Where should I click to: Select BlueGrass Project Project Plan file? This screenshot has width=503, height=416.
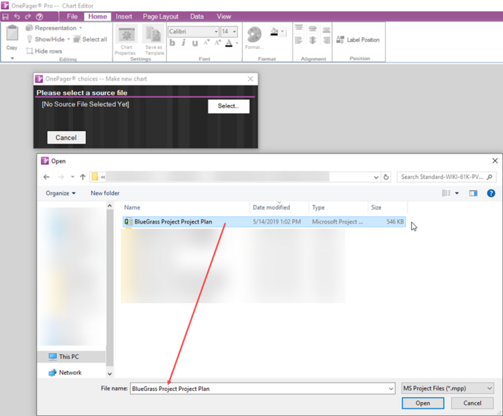tap(264, 222)
